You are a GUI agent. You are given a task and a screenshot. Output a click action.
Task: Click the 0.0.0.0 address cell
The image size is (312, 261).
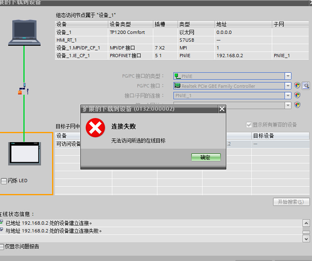243,32
